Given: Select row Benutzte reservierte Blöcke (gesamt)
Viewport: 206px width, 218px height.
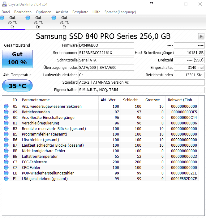Looking at the screenshot, I should tap(101, 128).
